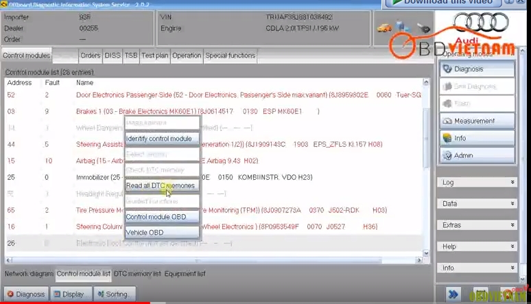Click the module list scroll down arrow
Viewport: 531px width, 304px height.
coord(426,253)
